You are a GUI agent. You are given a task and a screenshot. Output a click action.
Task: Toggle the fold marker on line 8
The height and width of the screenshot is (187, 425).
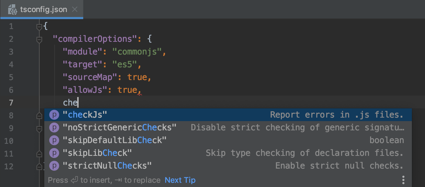coord(39,115)
